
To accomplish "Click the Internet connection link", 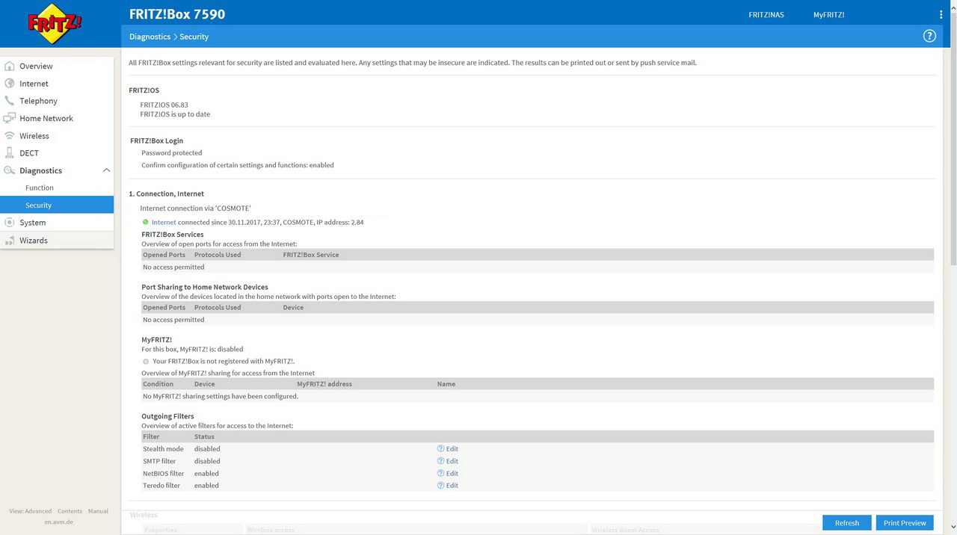I will (x=164, y=222).
